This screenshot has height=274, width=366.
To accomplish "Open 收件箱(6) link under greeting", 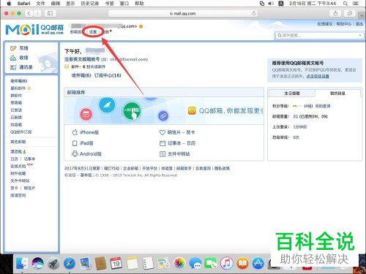I will pyautogui.click(x=81, y=75).
